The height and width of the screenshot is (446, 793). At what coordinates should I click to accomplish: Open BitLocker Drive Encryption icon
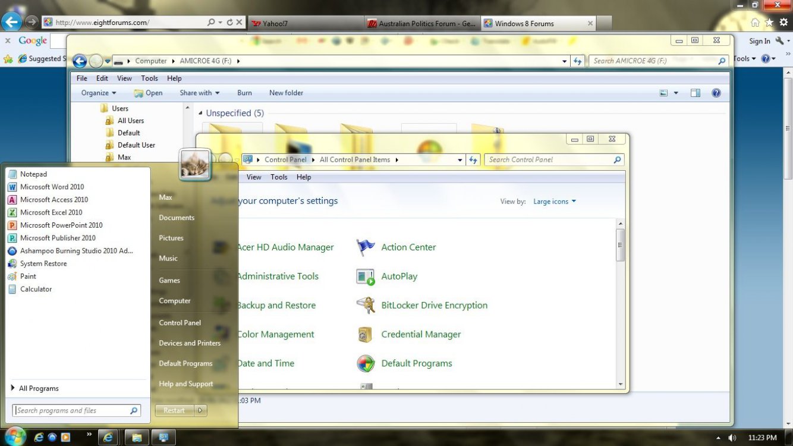click(366, 306)
